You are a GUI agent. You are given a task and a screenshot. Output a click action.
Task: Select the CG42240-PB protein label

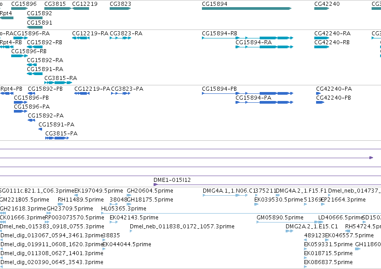[x=334, y=97]
